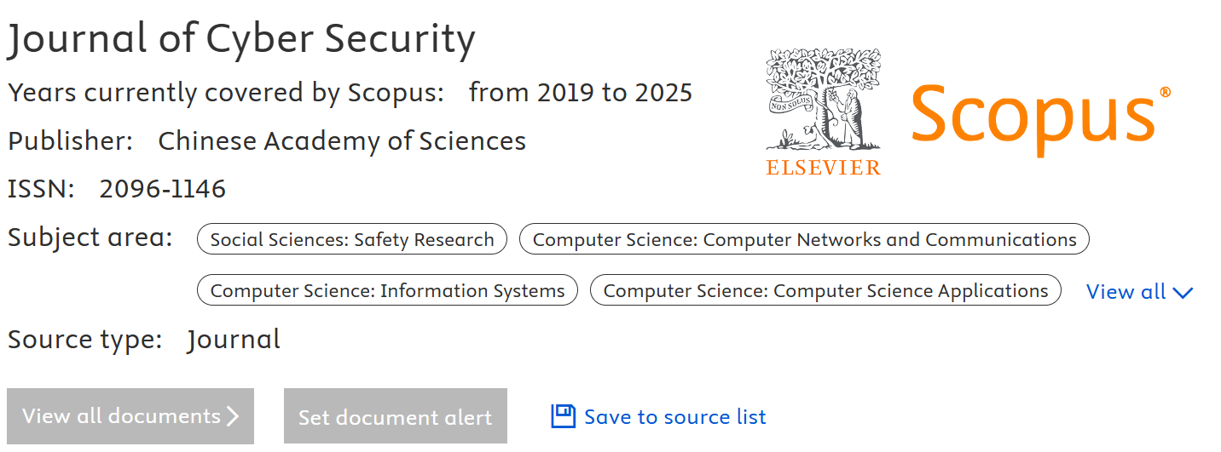1221x452 pixels.
Task: Click the ISSN number 2096-1146
Action: pos(162,189)
